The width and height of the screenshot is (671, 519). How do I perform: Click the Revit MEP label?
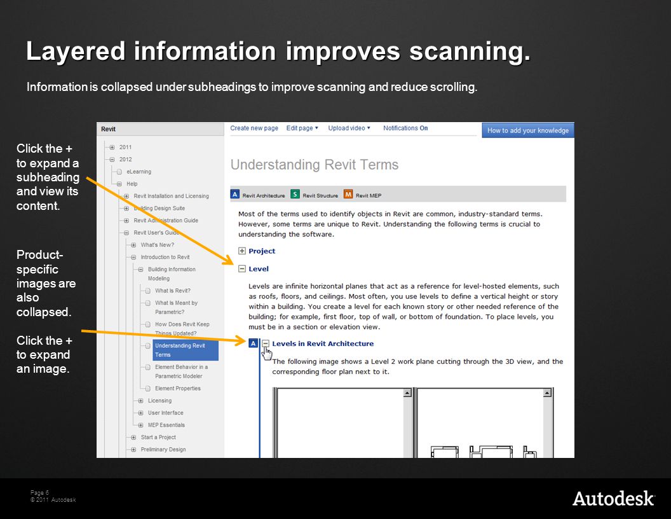pyautogui.click(x=369, y=196)
